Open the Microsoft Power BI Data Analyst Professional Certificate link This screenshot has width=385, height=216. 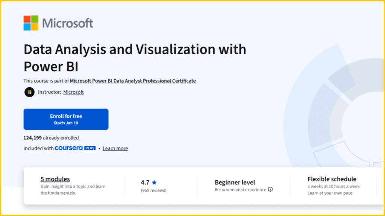tap(133, 81)
